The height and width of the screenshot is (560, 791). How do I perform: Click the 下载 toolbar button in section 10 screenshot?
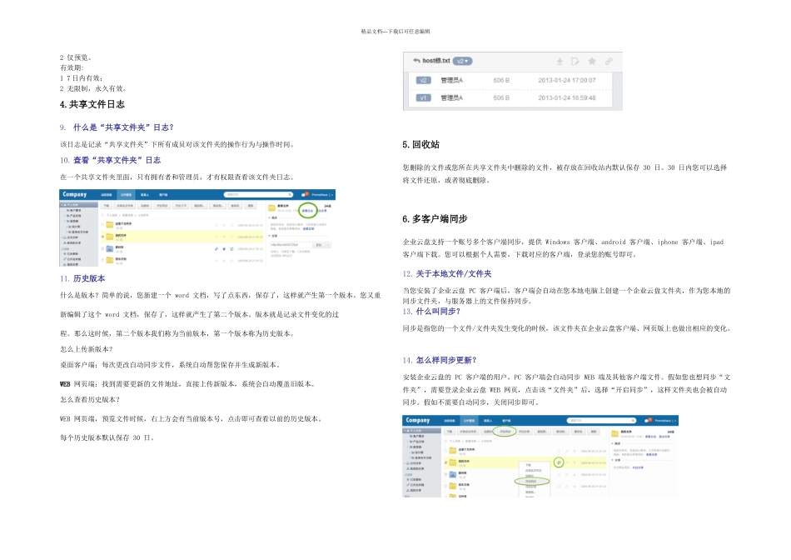[x=107, y=206]
